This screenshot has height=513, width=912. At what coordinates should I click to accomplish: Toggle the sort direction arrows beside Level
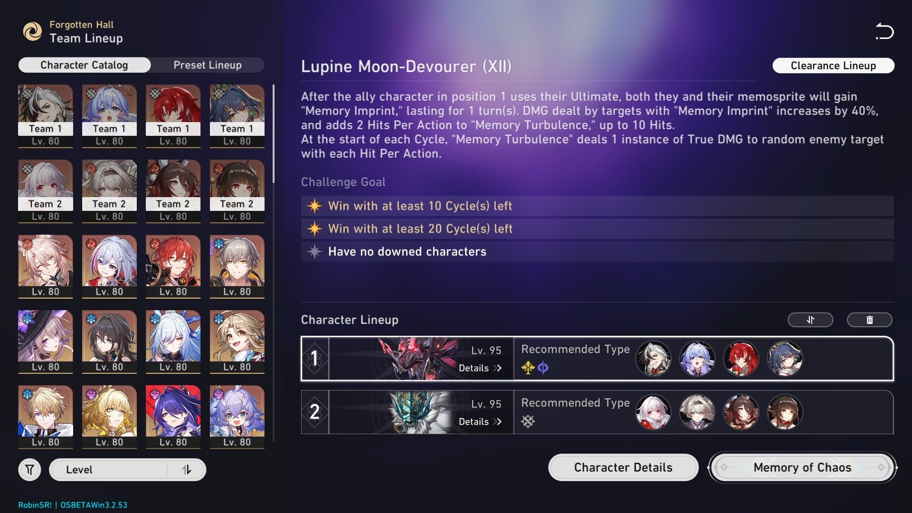(x=186, y=470)
